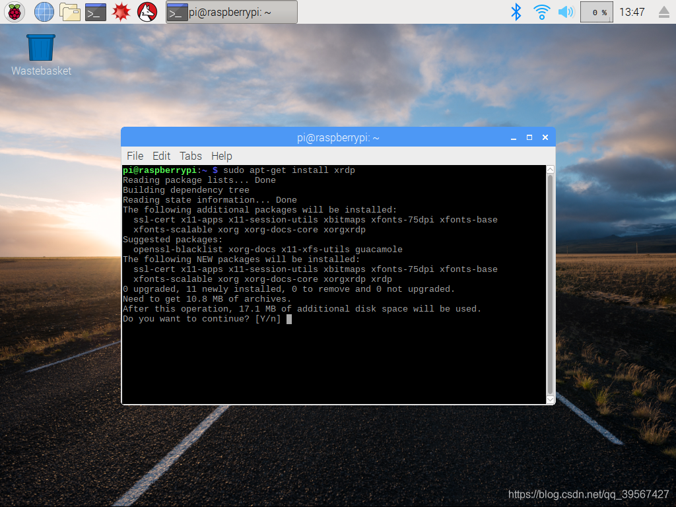Click the pi@raspberrypi taskbar window button
This screenshot has height=507, width=676.
[232, 12]
